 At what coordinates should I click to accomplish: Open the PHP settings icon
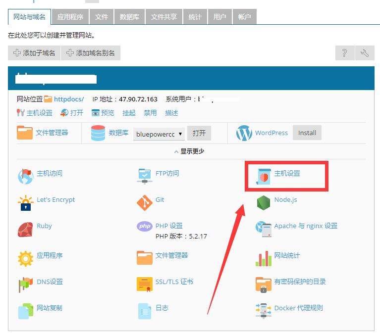145,226
